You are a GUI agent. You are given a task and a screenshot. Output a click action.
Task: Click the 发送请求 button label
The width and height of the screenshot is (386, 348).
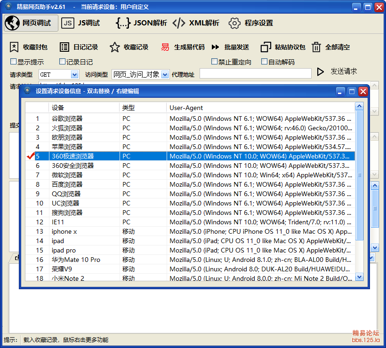click(x=344, y=71)
